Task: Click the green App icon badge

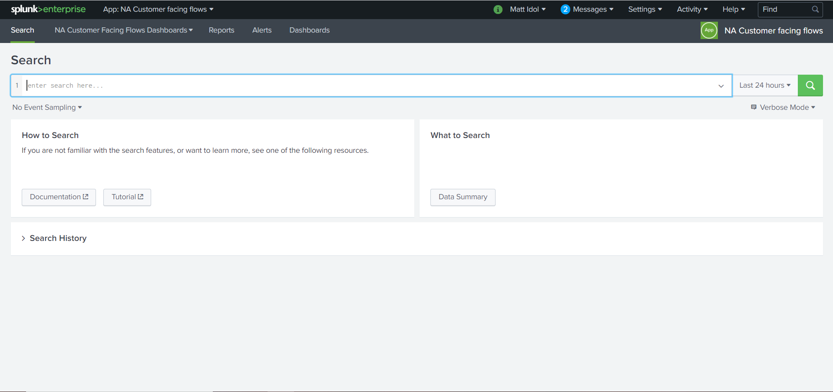Action: [x=709, y=30]
